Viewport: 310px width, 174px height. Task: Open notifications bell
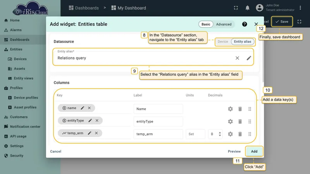coord(247,8)
